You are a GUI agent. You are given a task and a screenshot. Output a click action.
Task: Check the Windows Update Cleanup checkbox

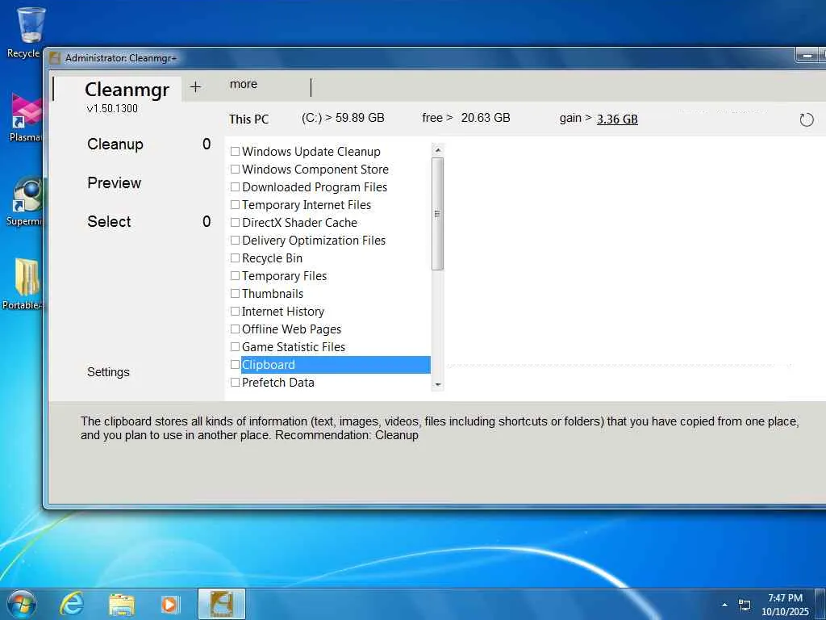pos(235,152)
